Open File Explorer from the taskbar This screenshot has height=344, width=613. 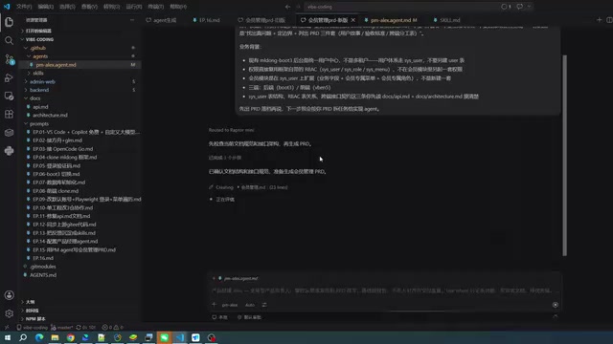tap(55, 337)
